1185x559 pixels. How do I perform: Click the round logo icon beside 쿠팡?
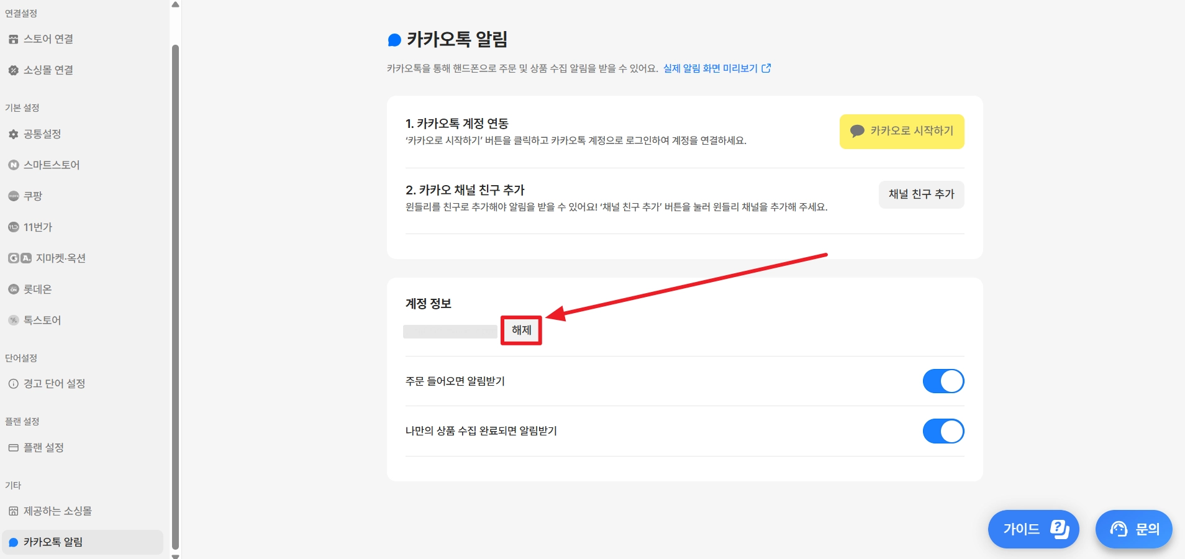tap(13, 196)
